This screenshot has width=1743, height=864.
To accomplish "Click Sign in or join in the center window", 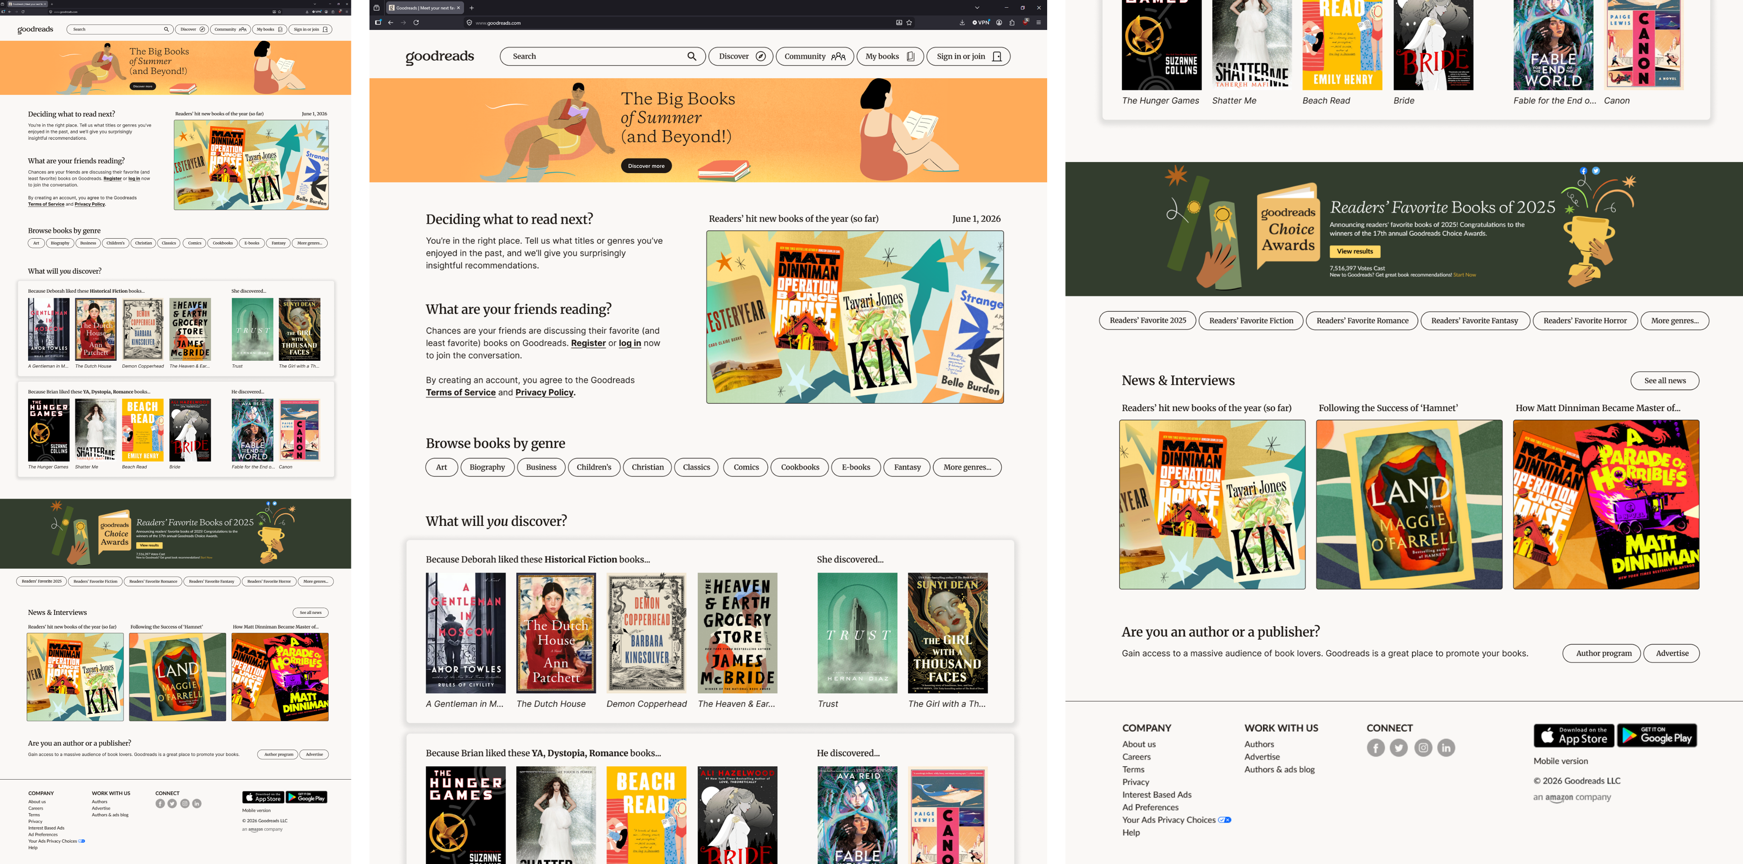I will pos(969,56).
